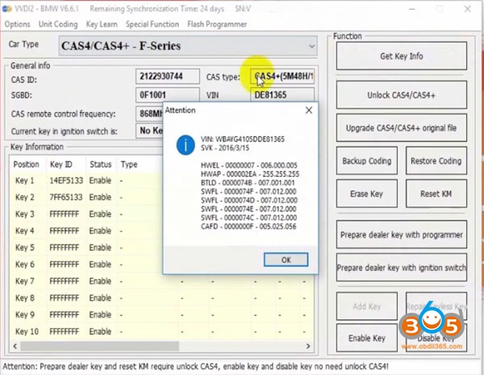Minimize the VVDI2 window
484x375 pixels.
pyautogui.click(x=412, y=9)
